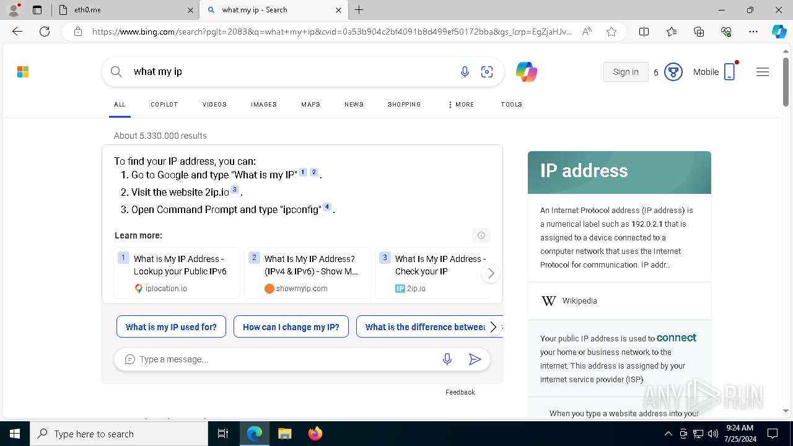Click the Sign in button
Screen dimensions: 793x446
click(x=626, y=72)
